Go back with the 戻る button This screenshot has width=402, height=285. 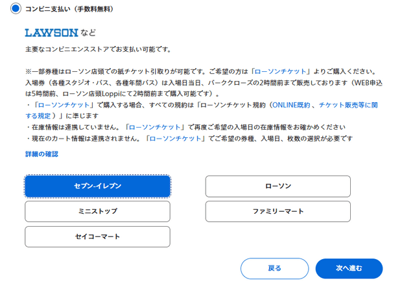tap(274, 268)
